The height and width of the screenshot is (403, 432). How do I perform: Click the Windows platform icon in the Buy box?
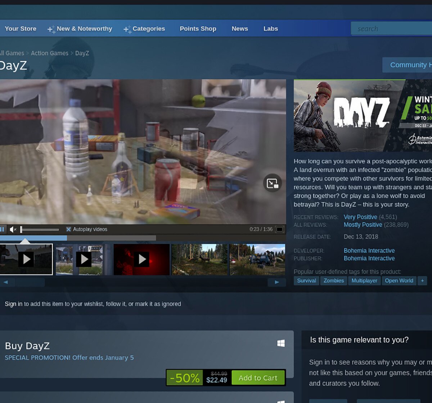[x=281, y=344]
